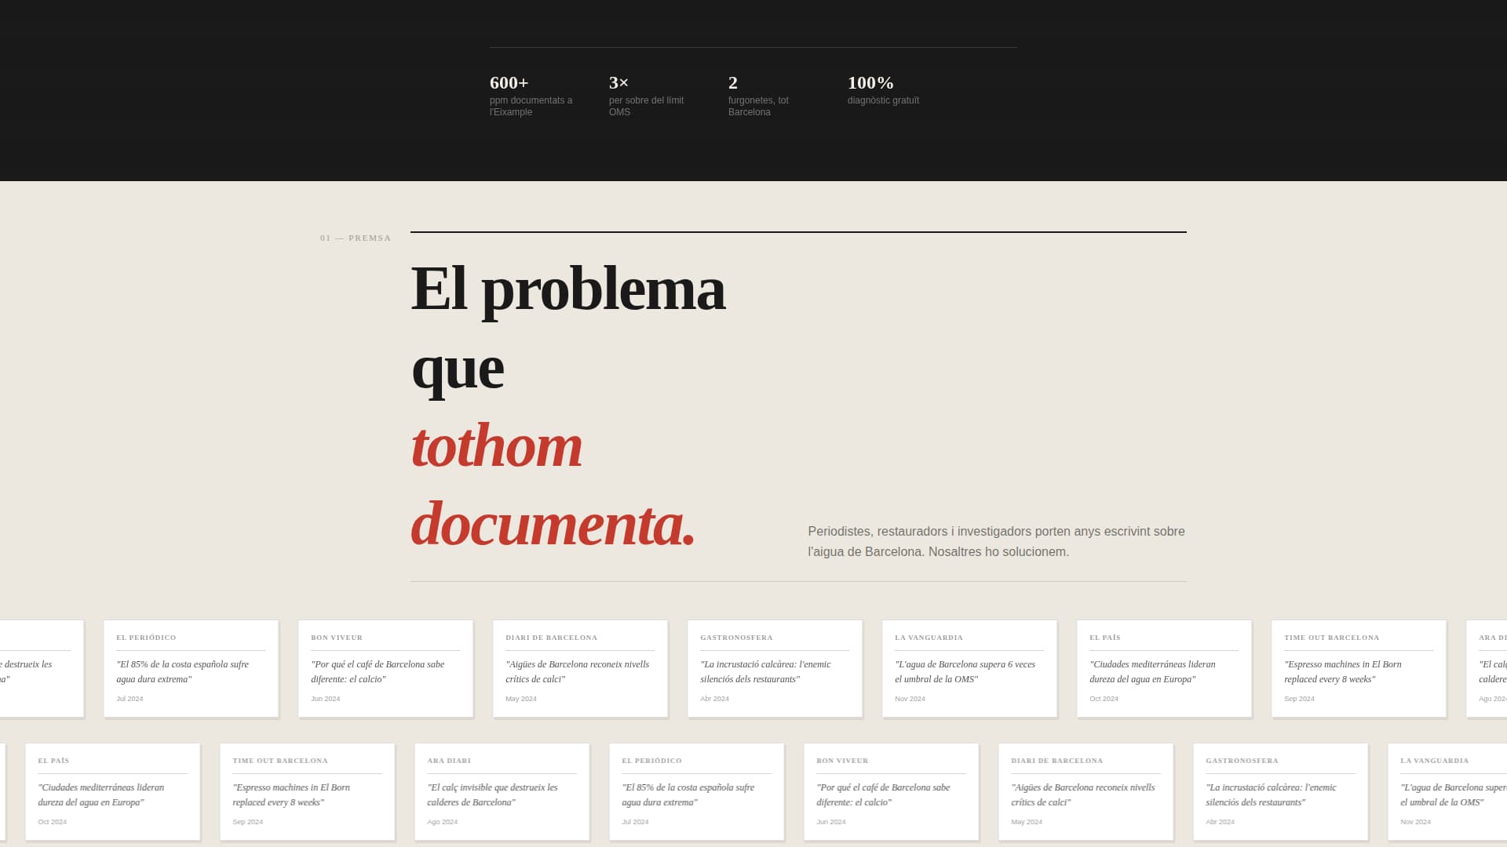Click upper-row "L'agua de Barcelona supera 6 veces" quote

(965, 671)
